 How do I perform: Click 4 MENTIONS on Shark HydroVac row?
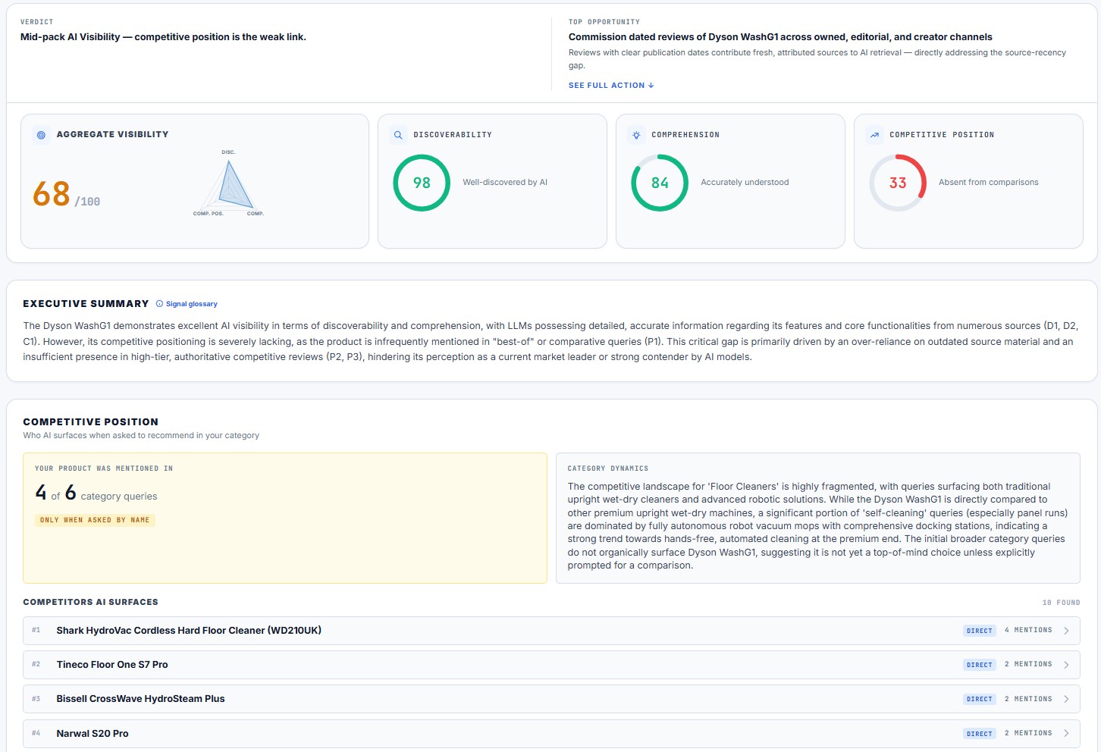1028,631
